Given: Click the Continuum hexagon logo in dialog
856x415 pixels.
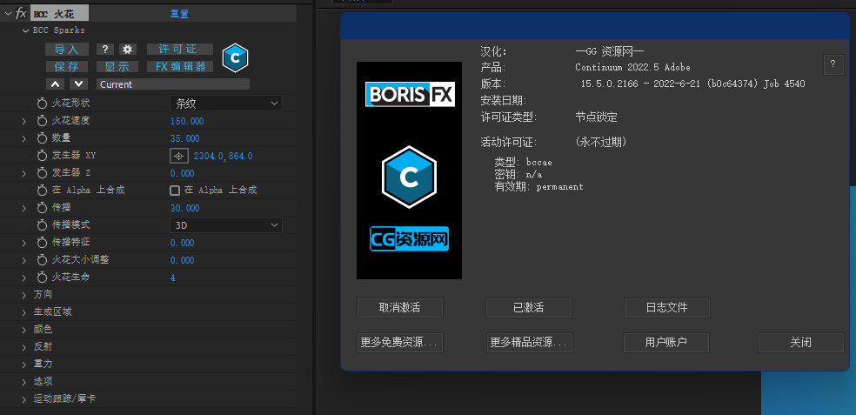Looking at the screenshot, I should (410, 177).
